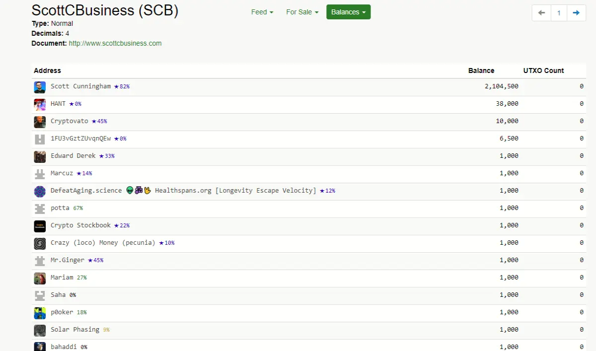Image resolution: width=596 pixels, height=351 pixels.
Task: Open potta's profile link
Action: click(60, 208)
